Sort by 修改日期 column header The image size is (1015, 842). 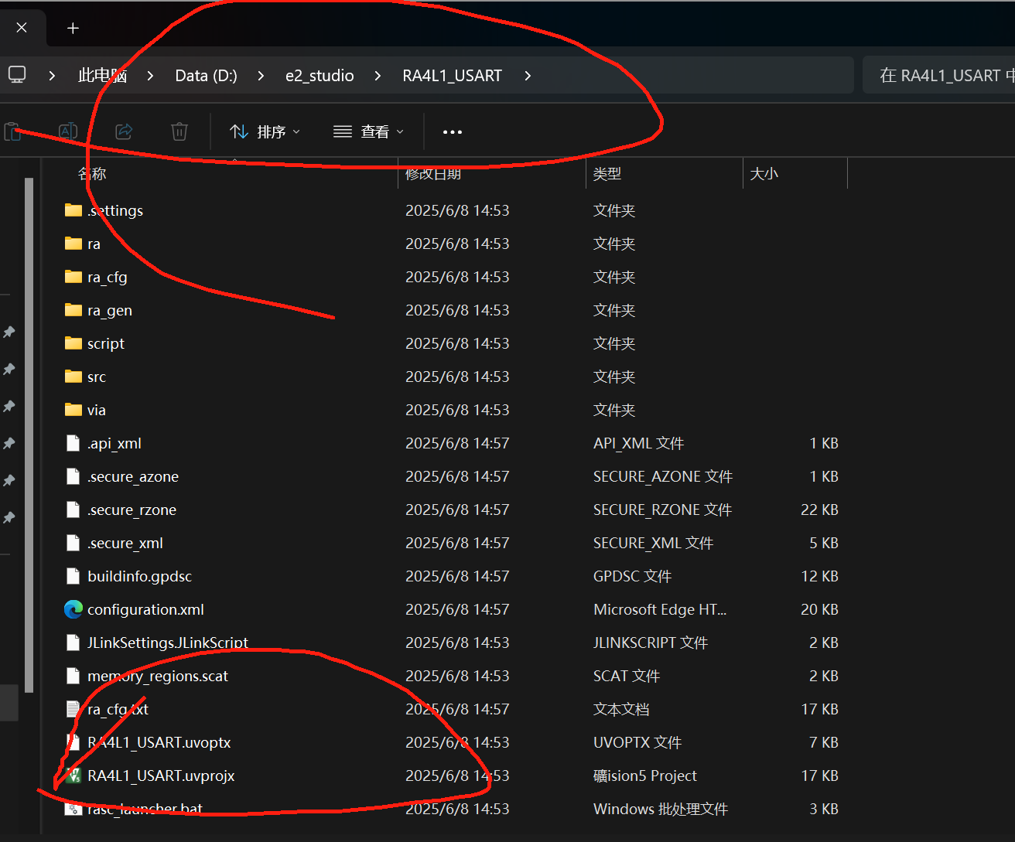pyautogui.click(x=491, y=174)
